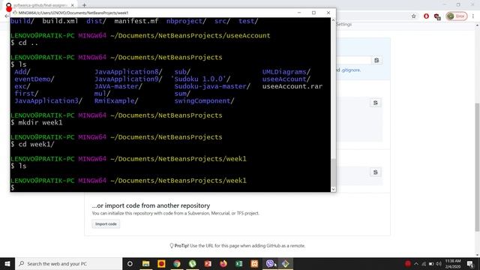Click 'JAVA-master/' in terminal listing
This screenshot has height=270, width=480.
tap(118, 86)
